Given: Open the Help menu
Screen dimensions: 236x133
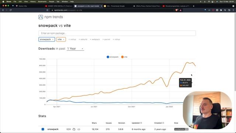Looking at the screenshot, I should point(72,1).
